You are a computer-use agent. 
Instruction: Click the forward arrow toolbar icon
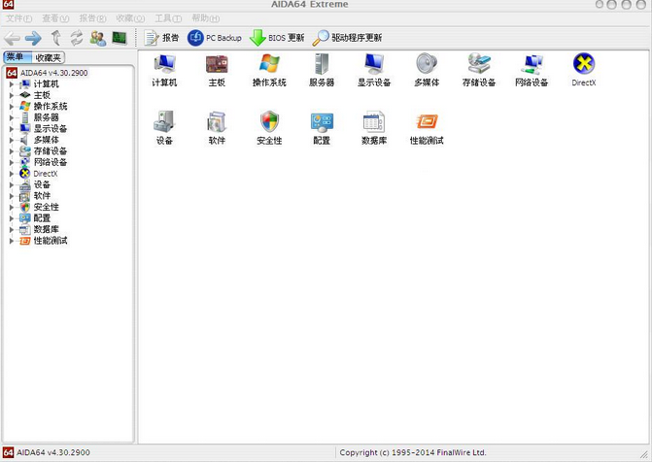pyautogui.click(x=33, y=38)
